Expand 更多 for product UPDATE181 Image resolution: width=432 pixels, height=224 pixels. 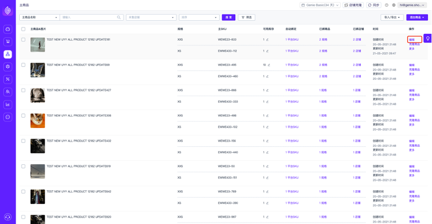coord(412,49)
